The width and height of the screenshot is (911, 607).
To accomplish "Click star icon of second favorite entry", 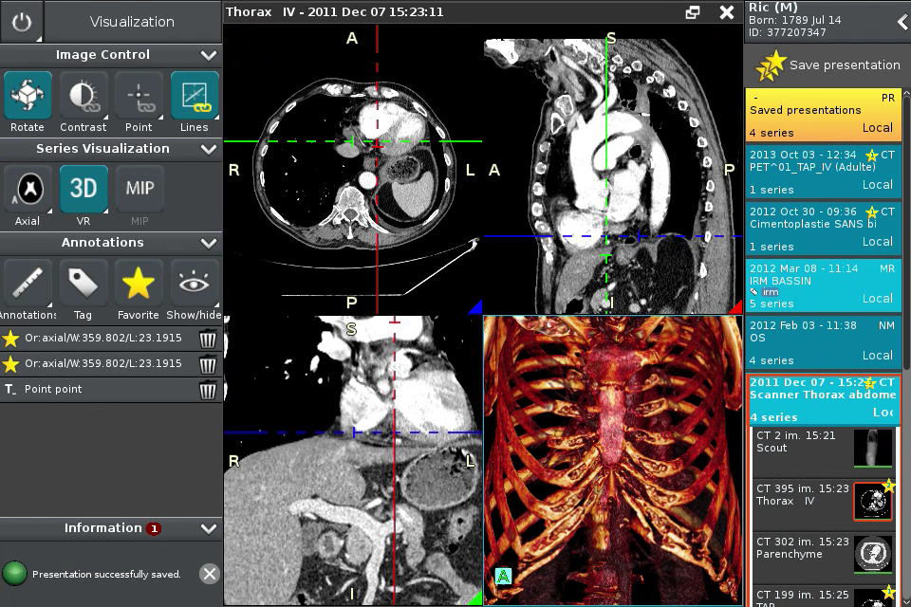I will pos(10,363).
